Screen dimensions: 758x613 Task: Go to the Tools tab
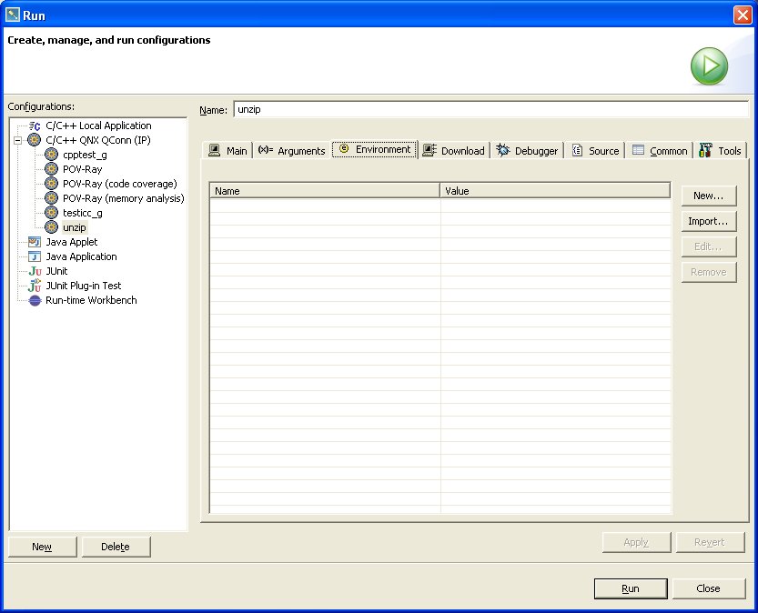(721, 151)
